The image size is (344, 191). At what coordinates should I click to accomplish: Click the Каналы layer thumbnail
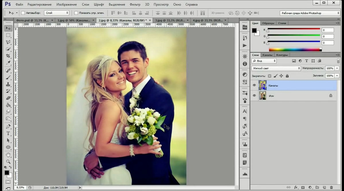click(262, 85)
